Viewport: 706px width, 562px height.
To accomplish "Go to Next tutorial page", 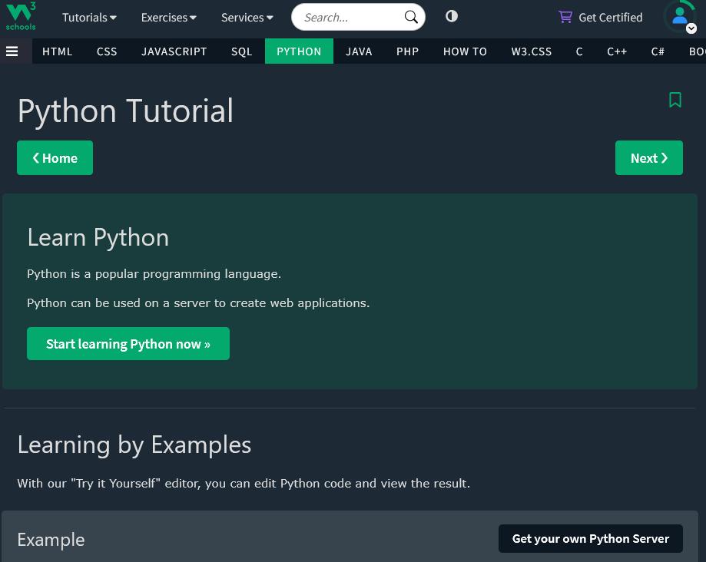I will click(x=649, y=158).
